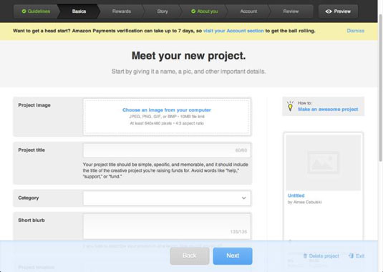Screen dimensions: 383x272
Task: Click 'Choose an image from your computer'
Action: (x=167, y=110)
